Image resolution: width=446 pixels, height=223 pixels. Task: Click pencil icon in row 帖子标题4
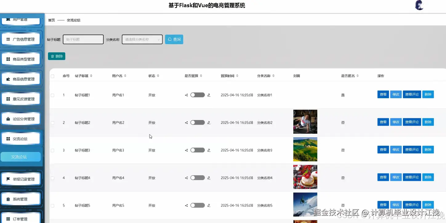(x=209, y=178)
